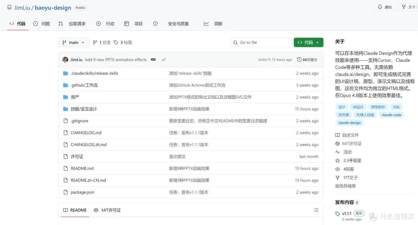
Task: Open commit 'Add 9 new PPTX animation effects'
Action: tap(116, 60)
